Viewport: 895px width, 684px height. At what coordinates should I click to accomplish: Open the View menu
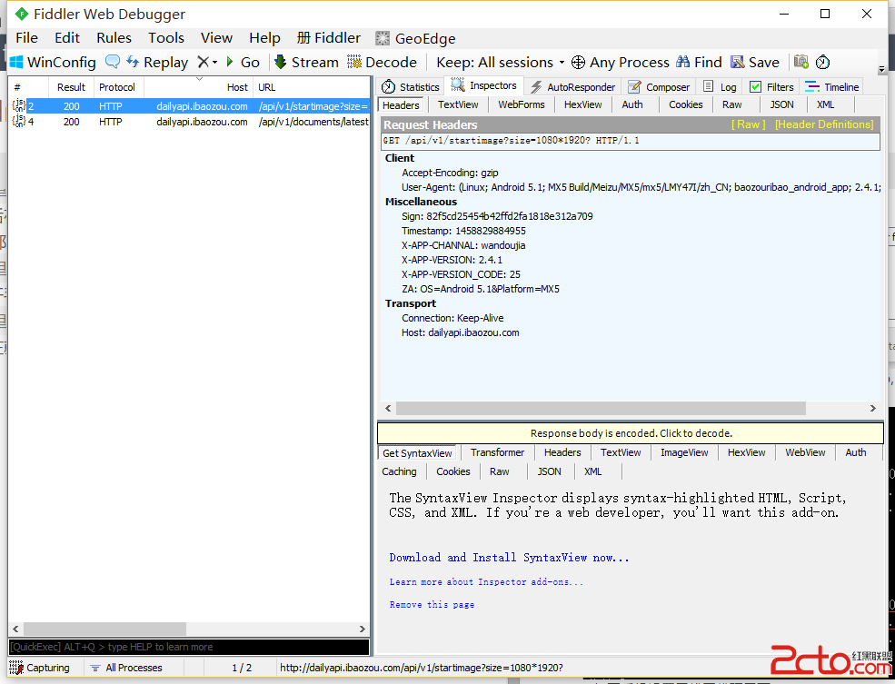[x=216, y=38]
